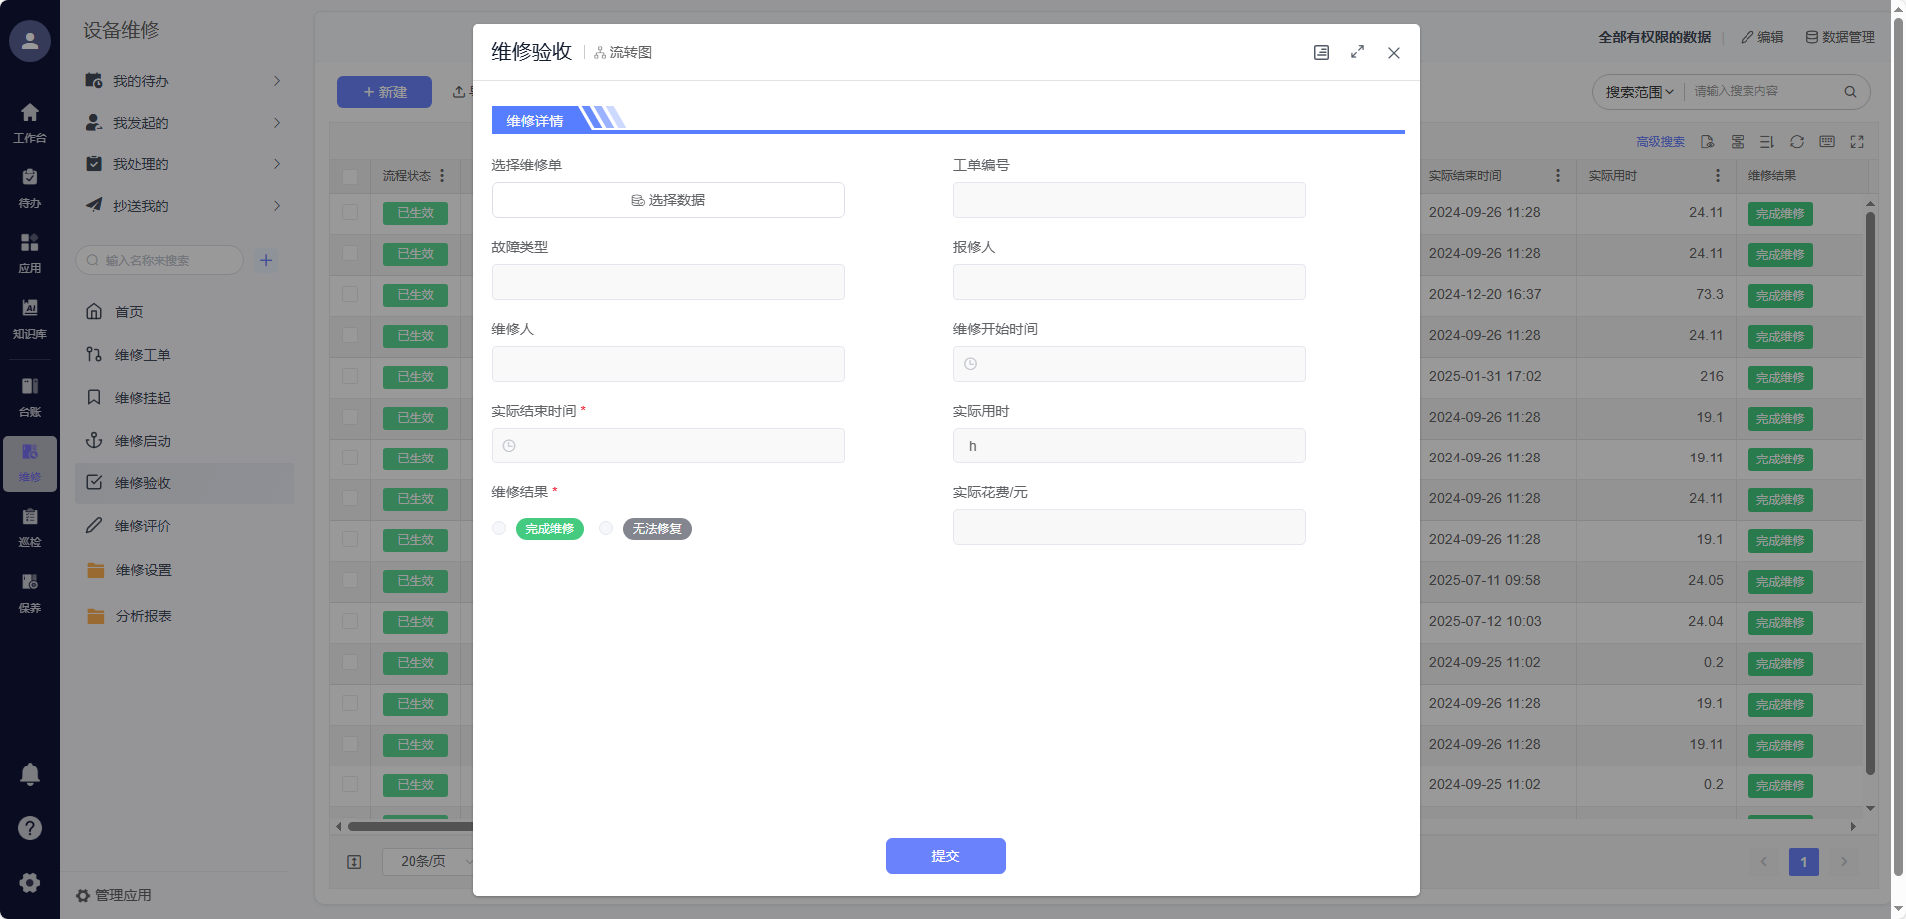Click the 选择数据 button

(x=668, y=200)
